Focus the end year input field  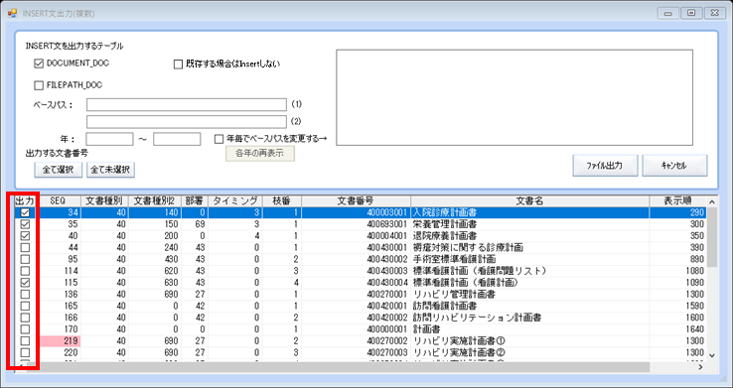click(x=177, y=139)
